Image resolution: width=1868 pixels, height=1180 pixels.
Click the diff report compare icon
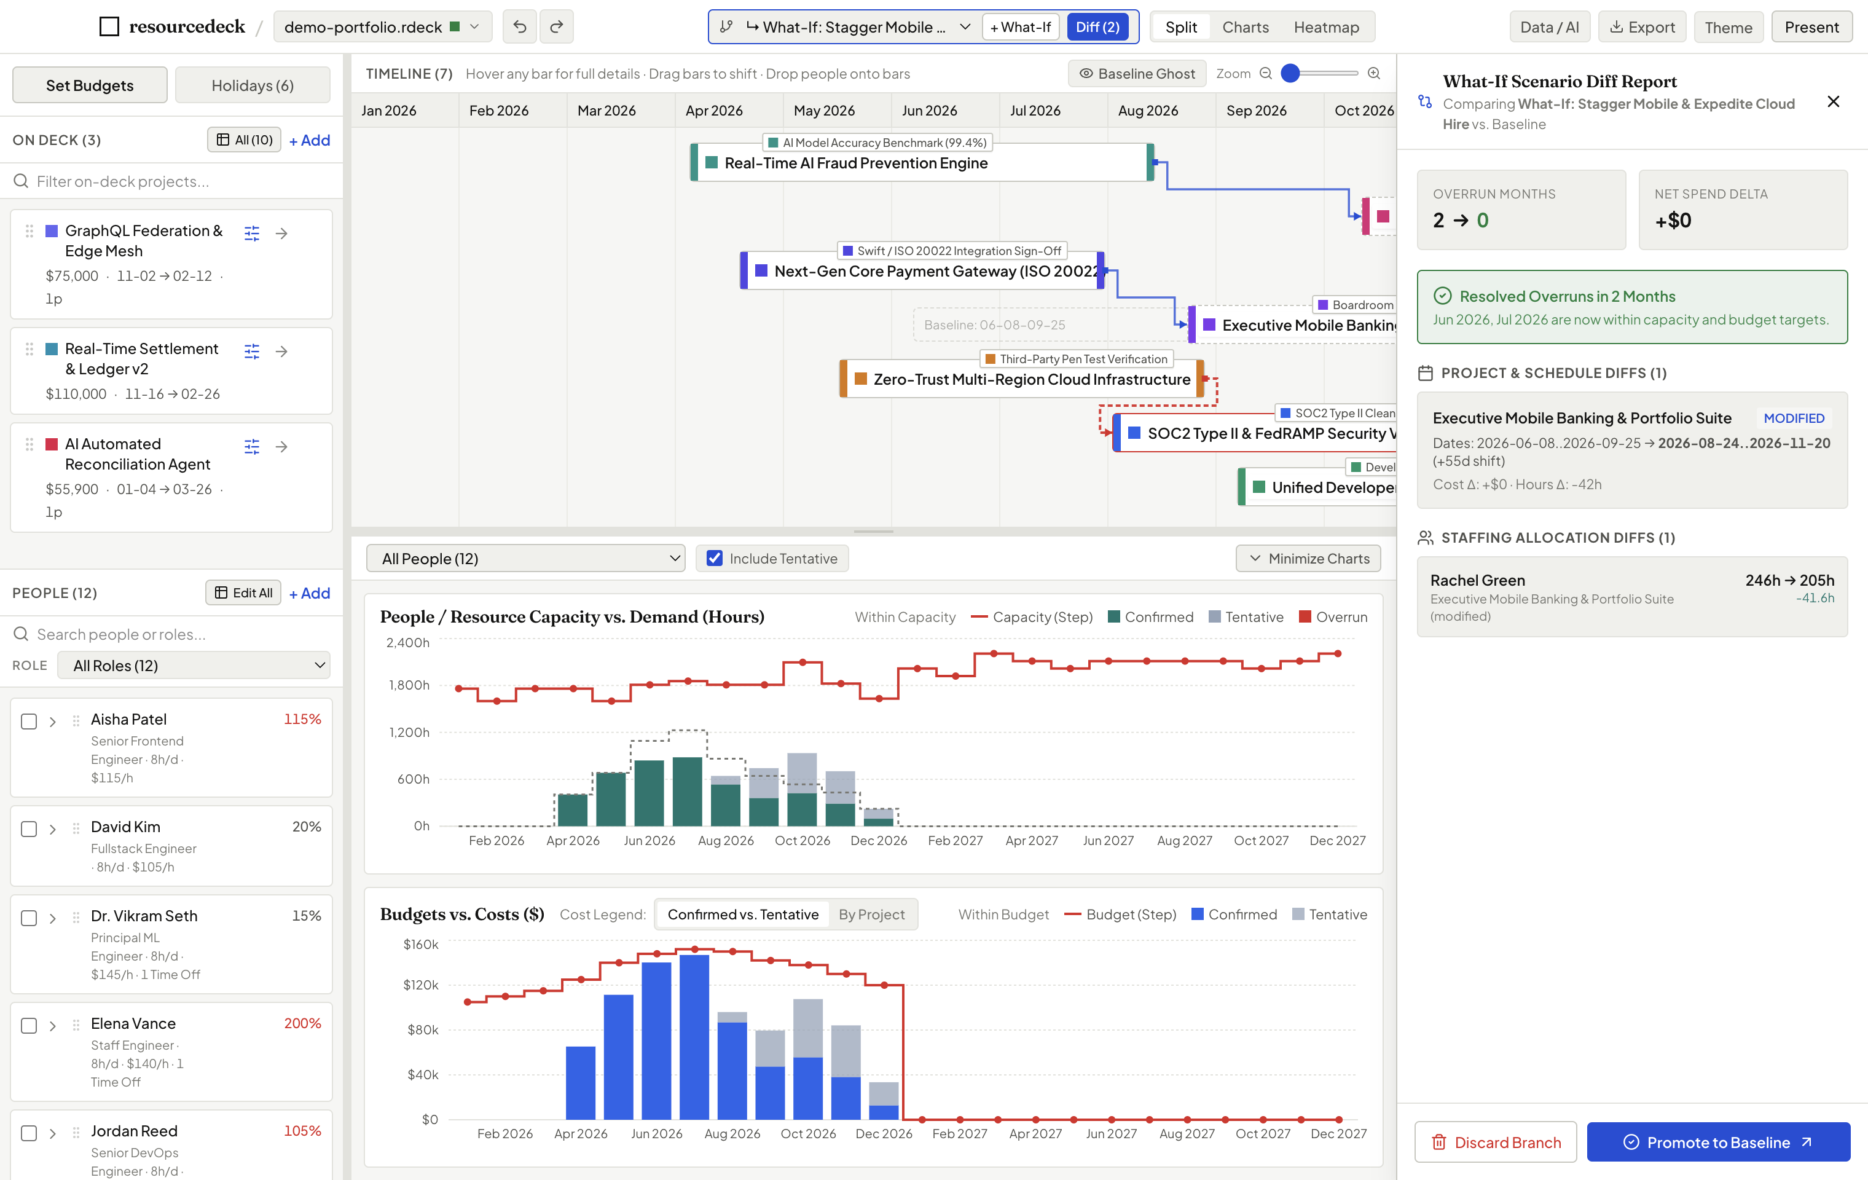[1425, 101]
